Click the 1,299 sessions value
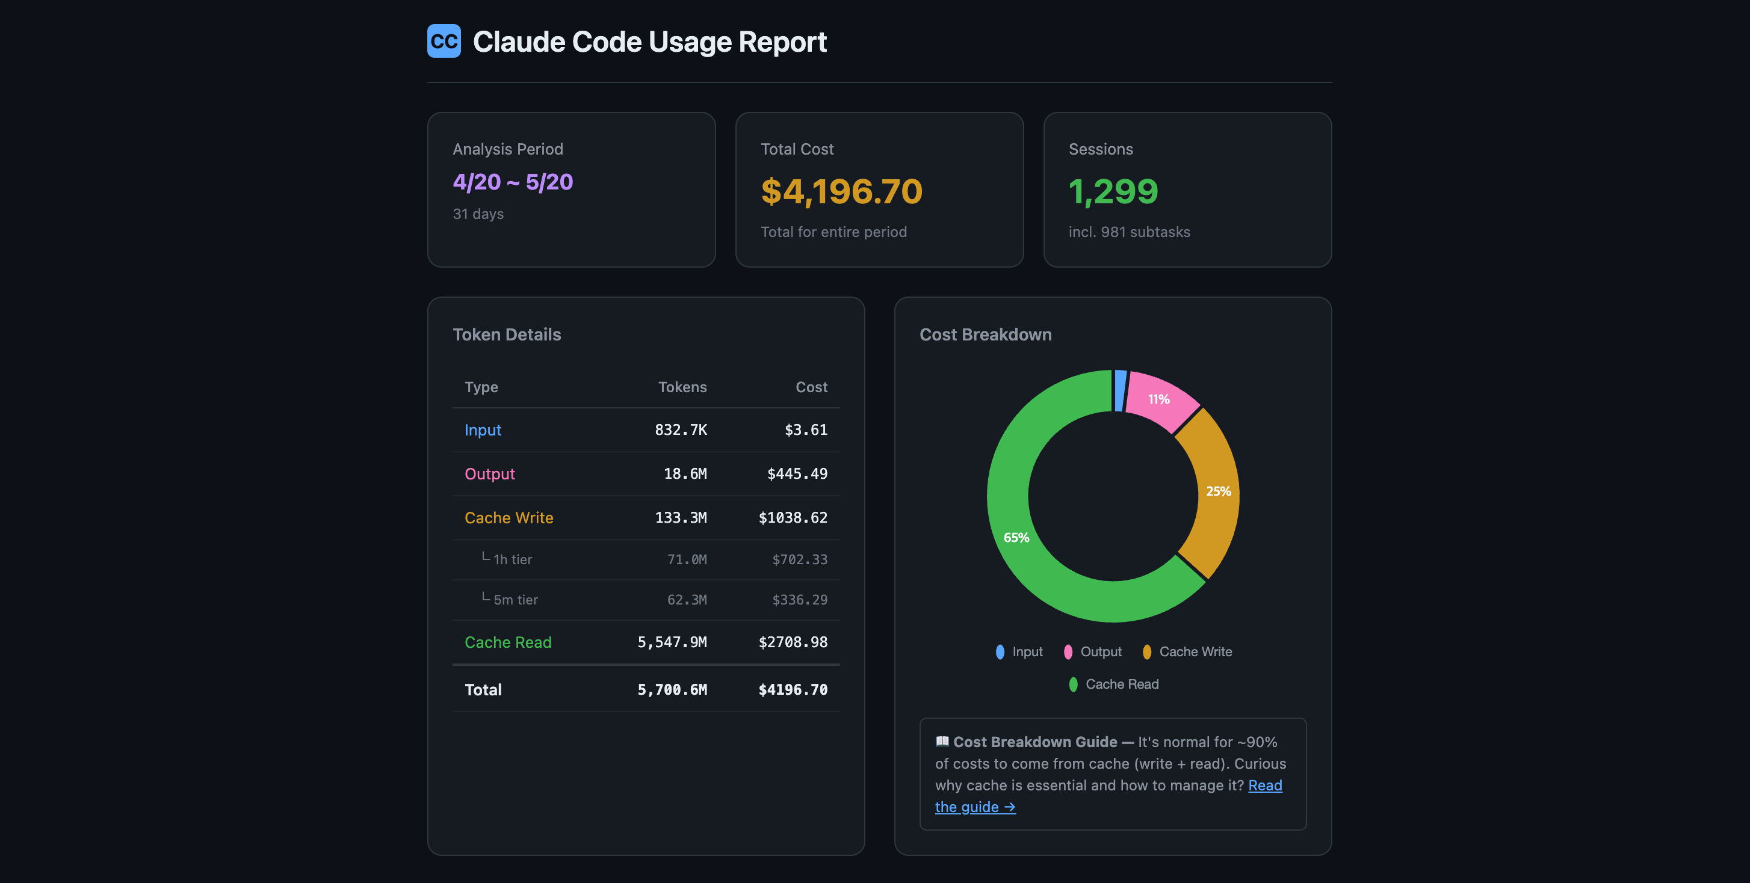Image resolution: width=1750 pixels, height=883 pixels. coord(1113,191)
